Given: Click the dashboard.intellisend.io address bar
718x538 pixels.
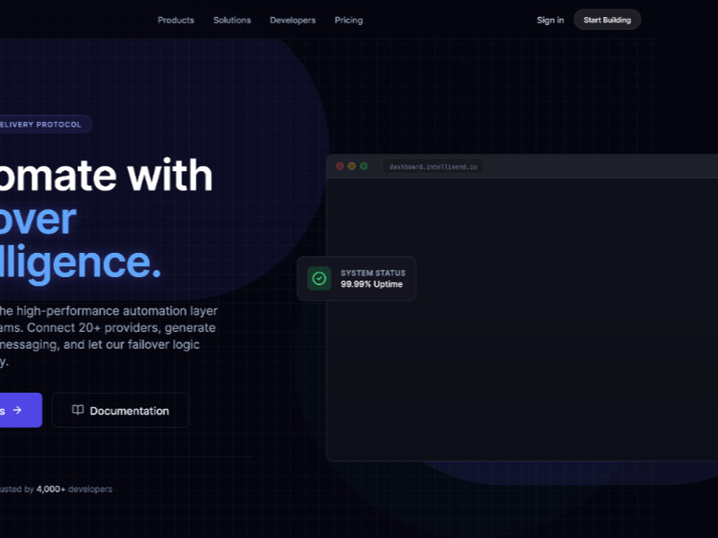Looking at the screenshot, I should (x=433, y=166).
